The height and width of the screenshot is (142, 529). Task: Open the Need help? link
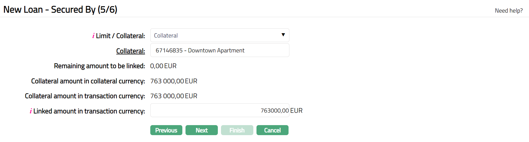pyautogui.click(x=509, y=11)
